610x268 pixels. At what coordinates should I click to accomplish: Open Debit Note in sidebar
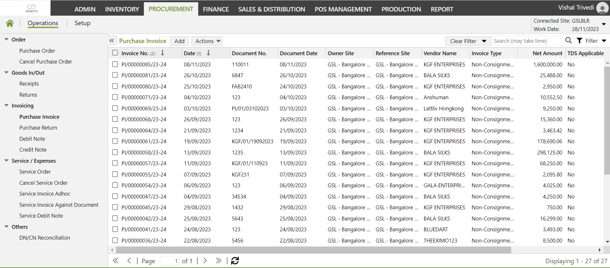tap(32, 139)
